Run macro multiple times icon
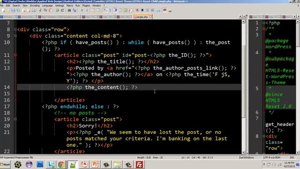This screenshot has height=169, width=300. point(152,10)
